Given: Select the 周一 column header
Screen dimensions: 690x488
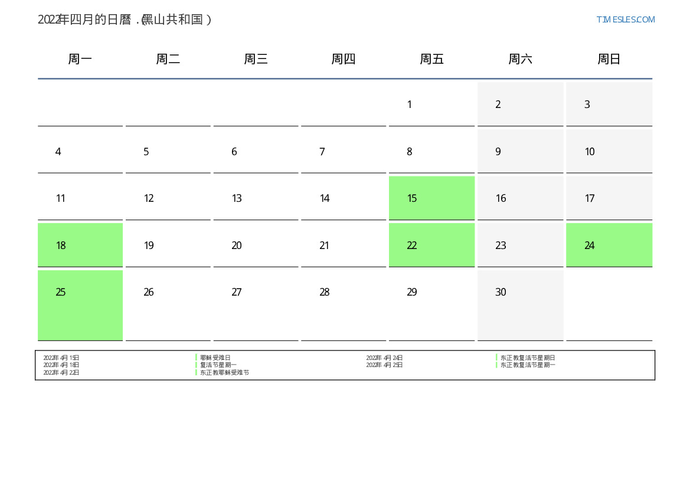Looking at the screenshot, I should coord(80,59).
